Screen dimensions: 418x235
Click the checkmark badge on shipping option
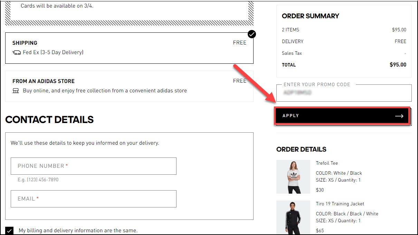[x=251, y=34]
